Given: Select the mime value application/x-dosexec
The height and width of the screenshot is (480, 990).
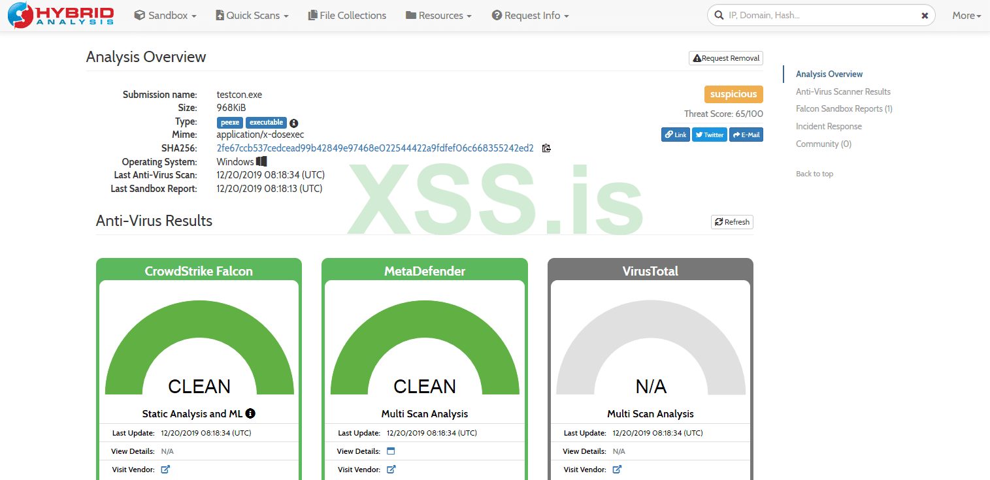Looking at the screenshot, I should (260, 135).
